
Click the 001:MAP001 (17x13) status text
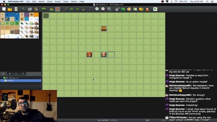tap(107, 120)
